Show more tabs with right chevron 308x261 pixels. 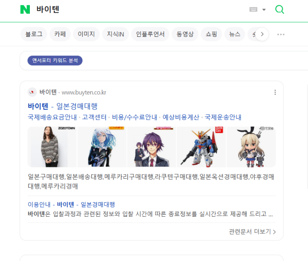point(262,34)
